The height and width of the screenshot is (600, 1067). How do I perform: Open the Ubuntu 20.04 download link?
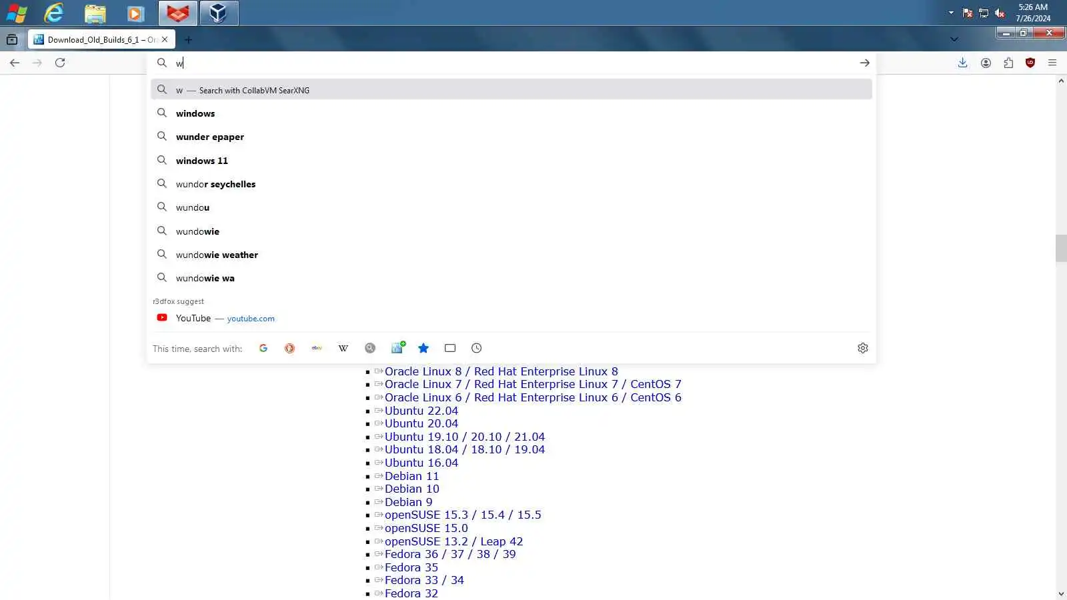coord(421,423)
